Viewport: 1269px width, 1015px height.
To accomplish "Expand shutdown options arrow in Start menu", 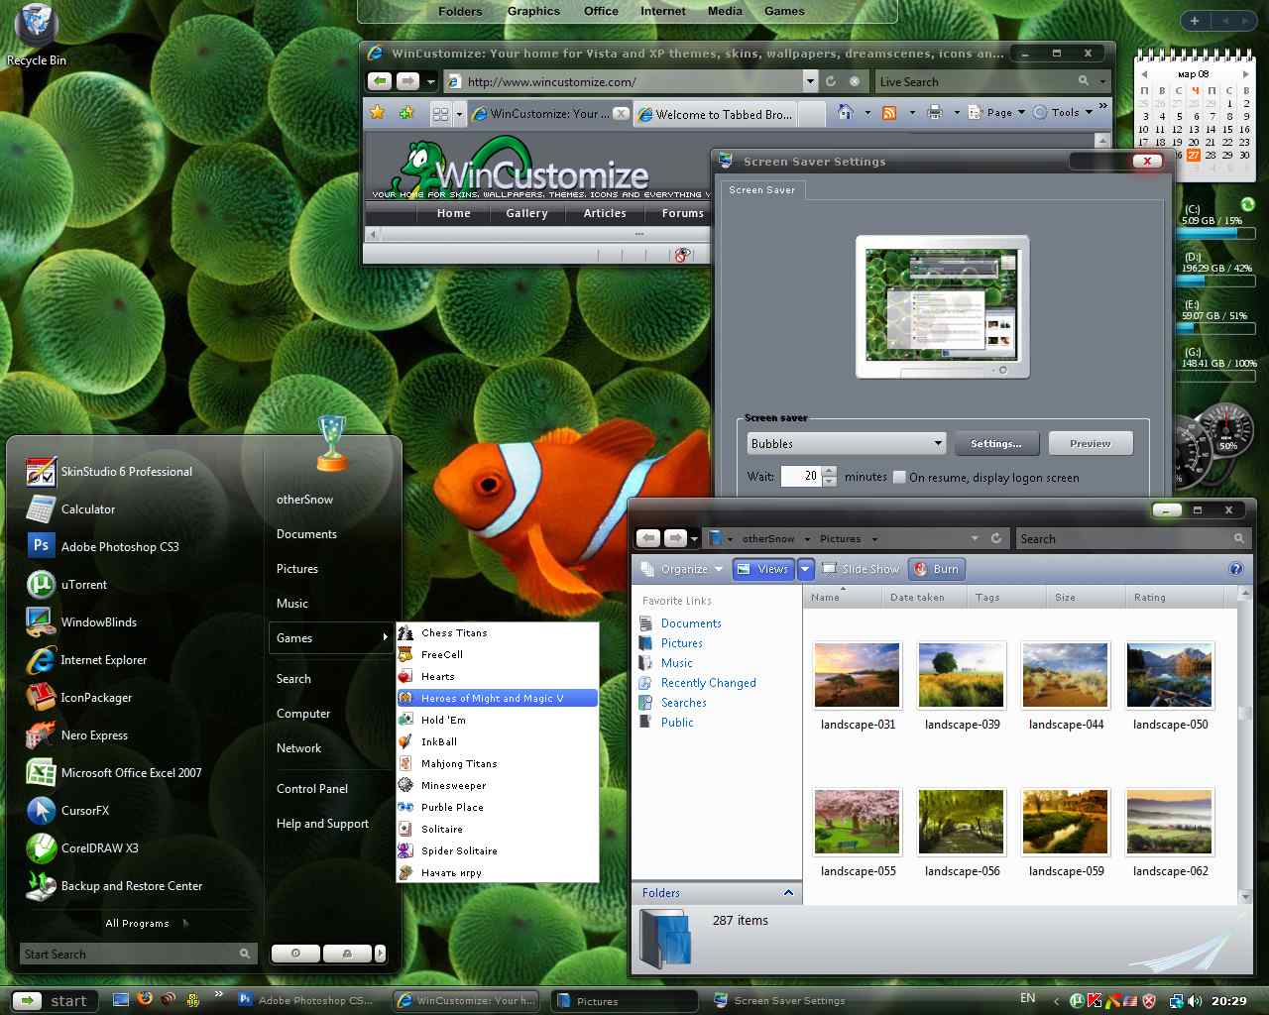I will point(380,954).
